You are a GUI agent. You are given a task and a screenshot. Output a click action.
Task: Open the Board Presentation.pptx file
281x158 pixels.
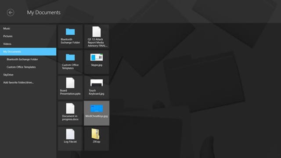click(x=70, y=88)
